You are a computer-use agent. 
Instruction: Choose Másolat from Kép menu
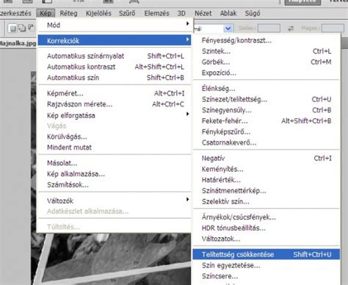tap(115, 163)
